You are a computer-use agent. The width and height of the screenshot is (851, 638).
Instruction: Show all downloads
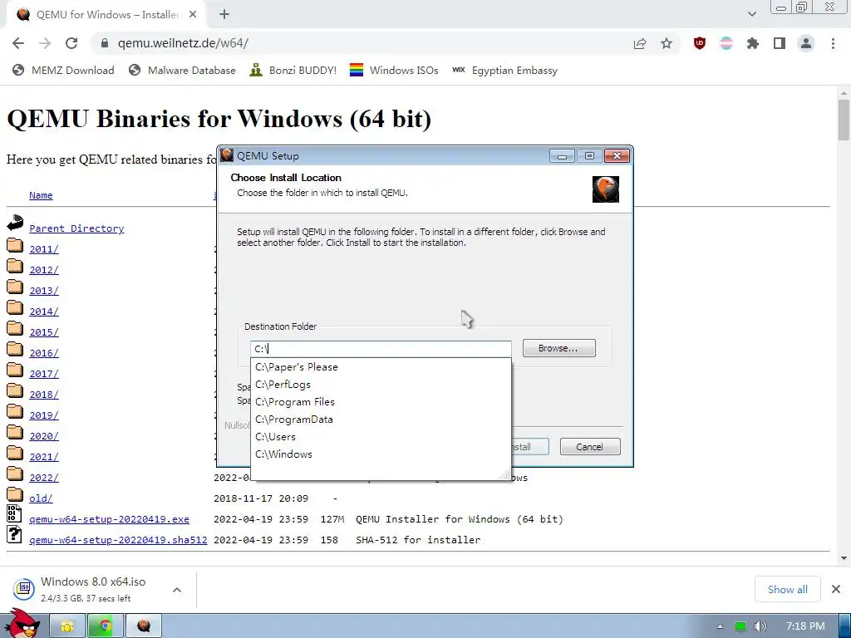(788, 589)
